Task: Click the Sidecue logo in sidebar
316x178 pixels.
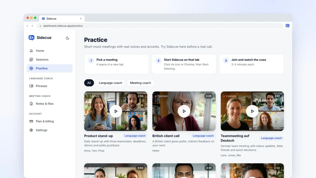Action: coord(40,38)
